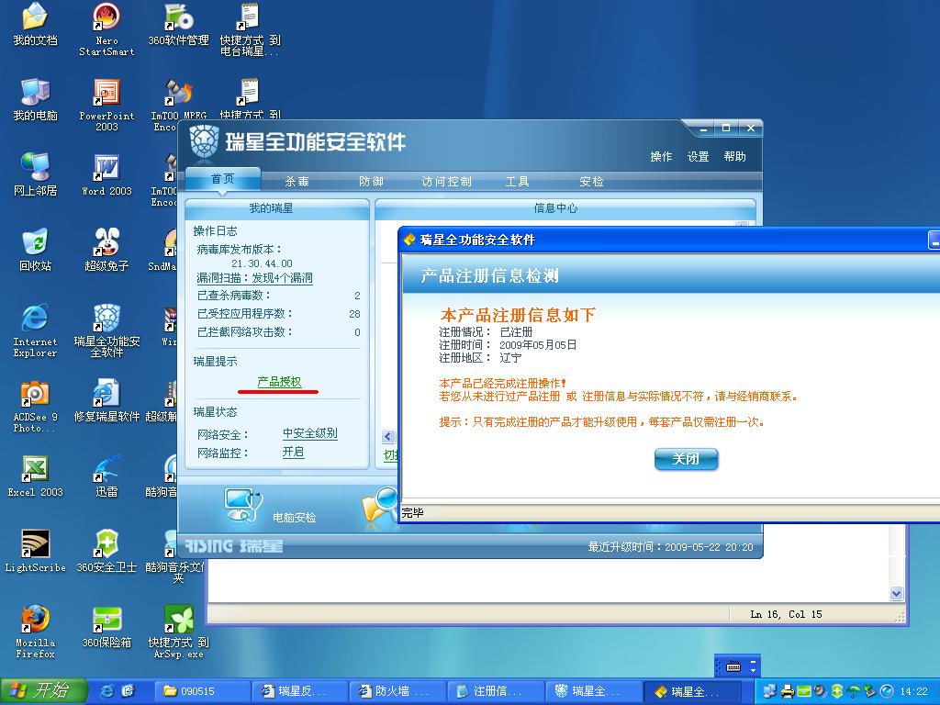Open Internet Explorer desktop icon
This screenshot has height=705, width=940.
35,330
